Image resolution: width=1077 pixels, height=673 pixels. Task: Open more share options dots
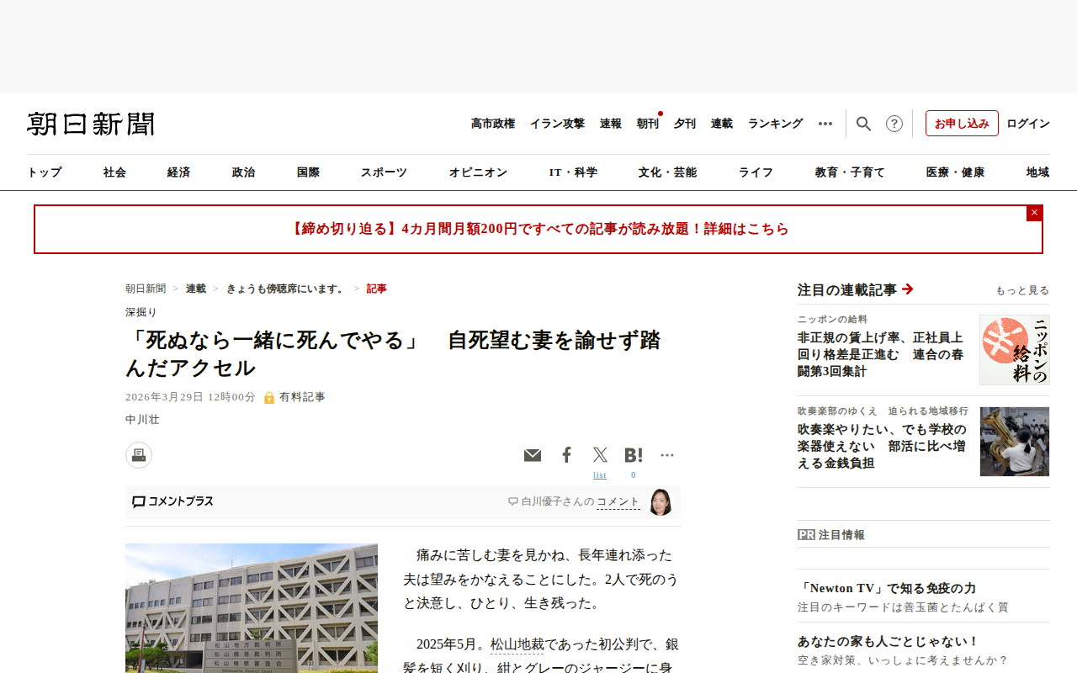pyautogui.click(x=667, y=455)
